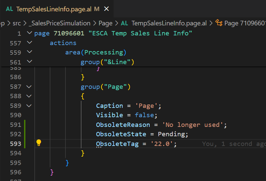The width and height of the screenshot is (266, 181).
Task: Open the src folder breadcrumb
Action: (17, 23)
